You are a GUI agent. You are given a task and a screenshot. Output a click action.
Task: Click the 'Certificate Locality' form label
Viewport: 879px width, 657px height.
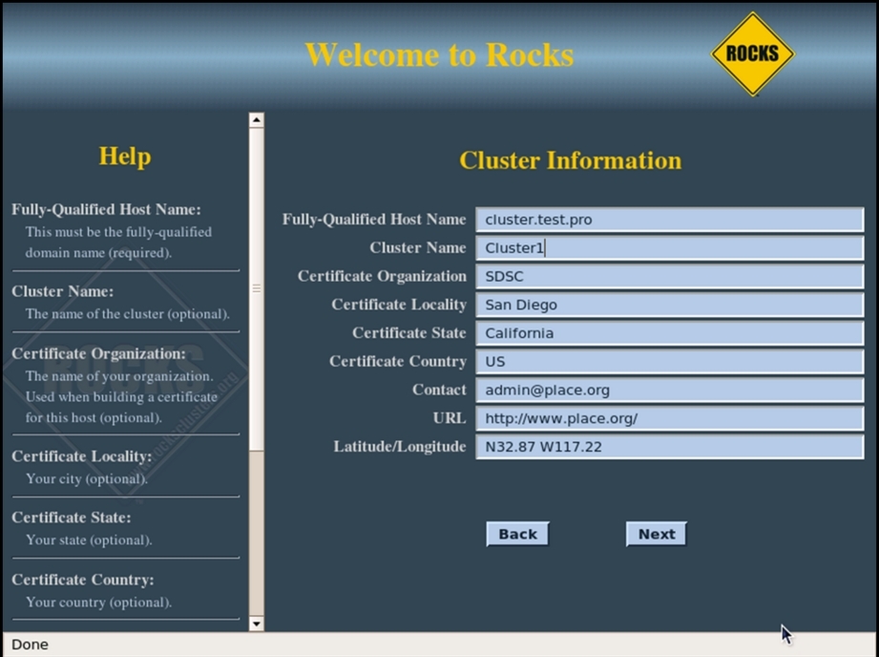pyautogui.click(x=399, y=305)
